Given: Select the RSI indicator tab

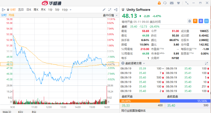Looking at the screenshot, I should click(34, 112).
